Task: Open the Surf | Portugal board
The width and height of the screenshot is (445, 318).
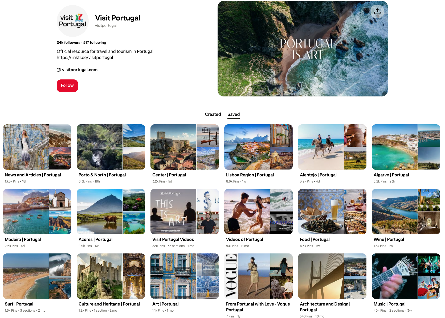Action: 37,276
